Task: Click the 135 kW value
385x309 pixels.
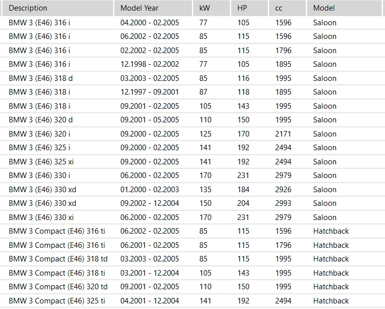Action: [205, 190]
